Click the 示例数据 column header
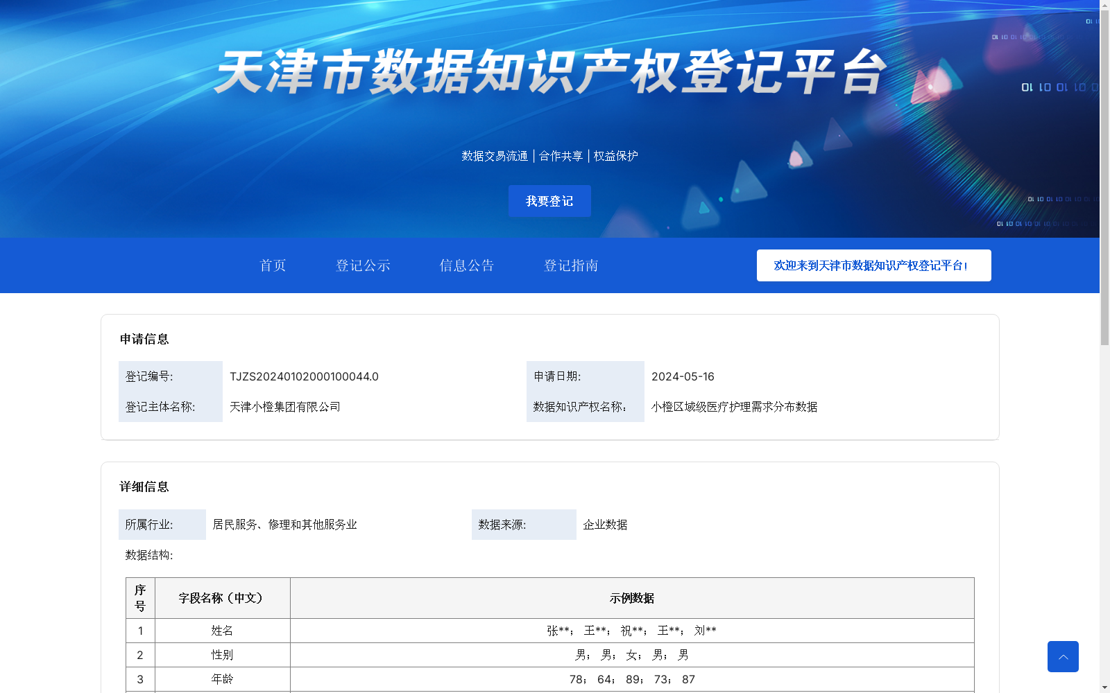Screen dimensions: 1110x693 click(x=632, y=598)
